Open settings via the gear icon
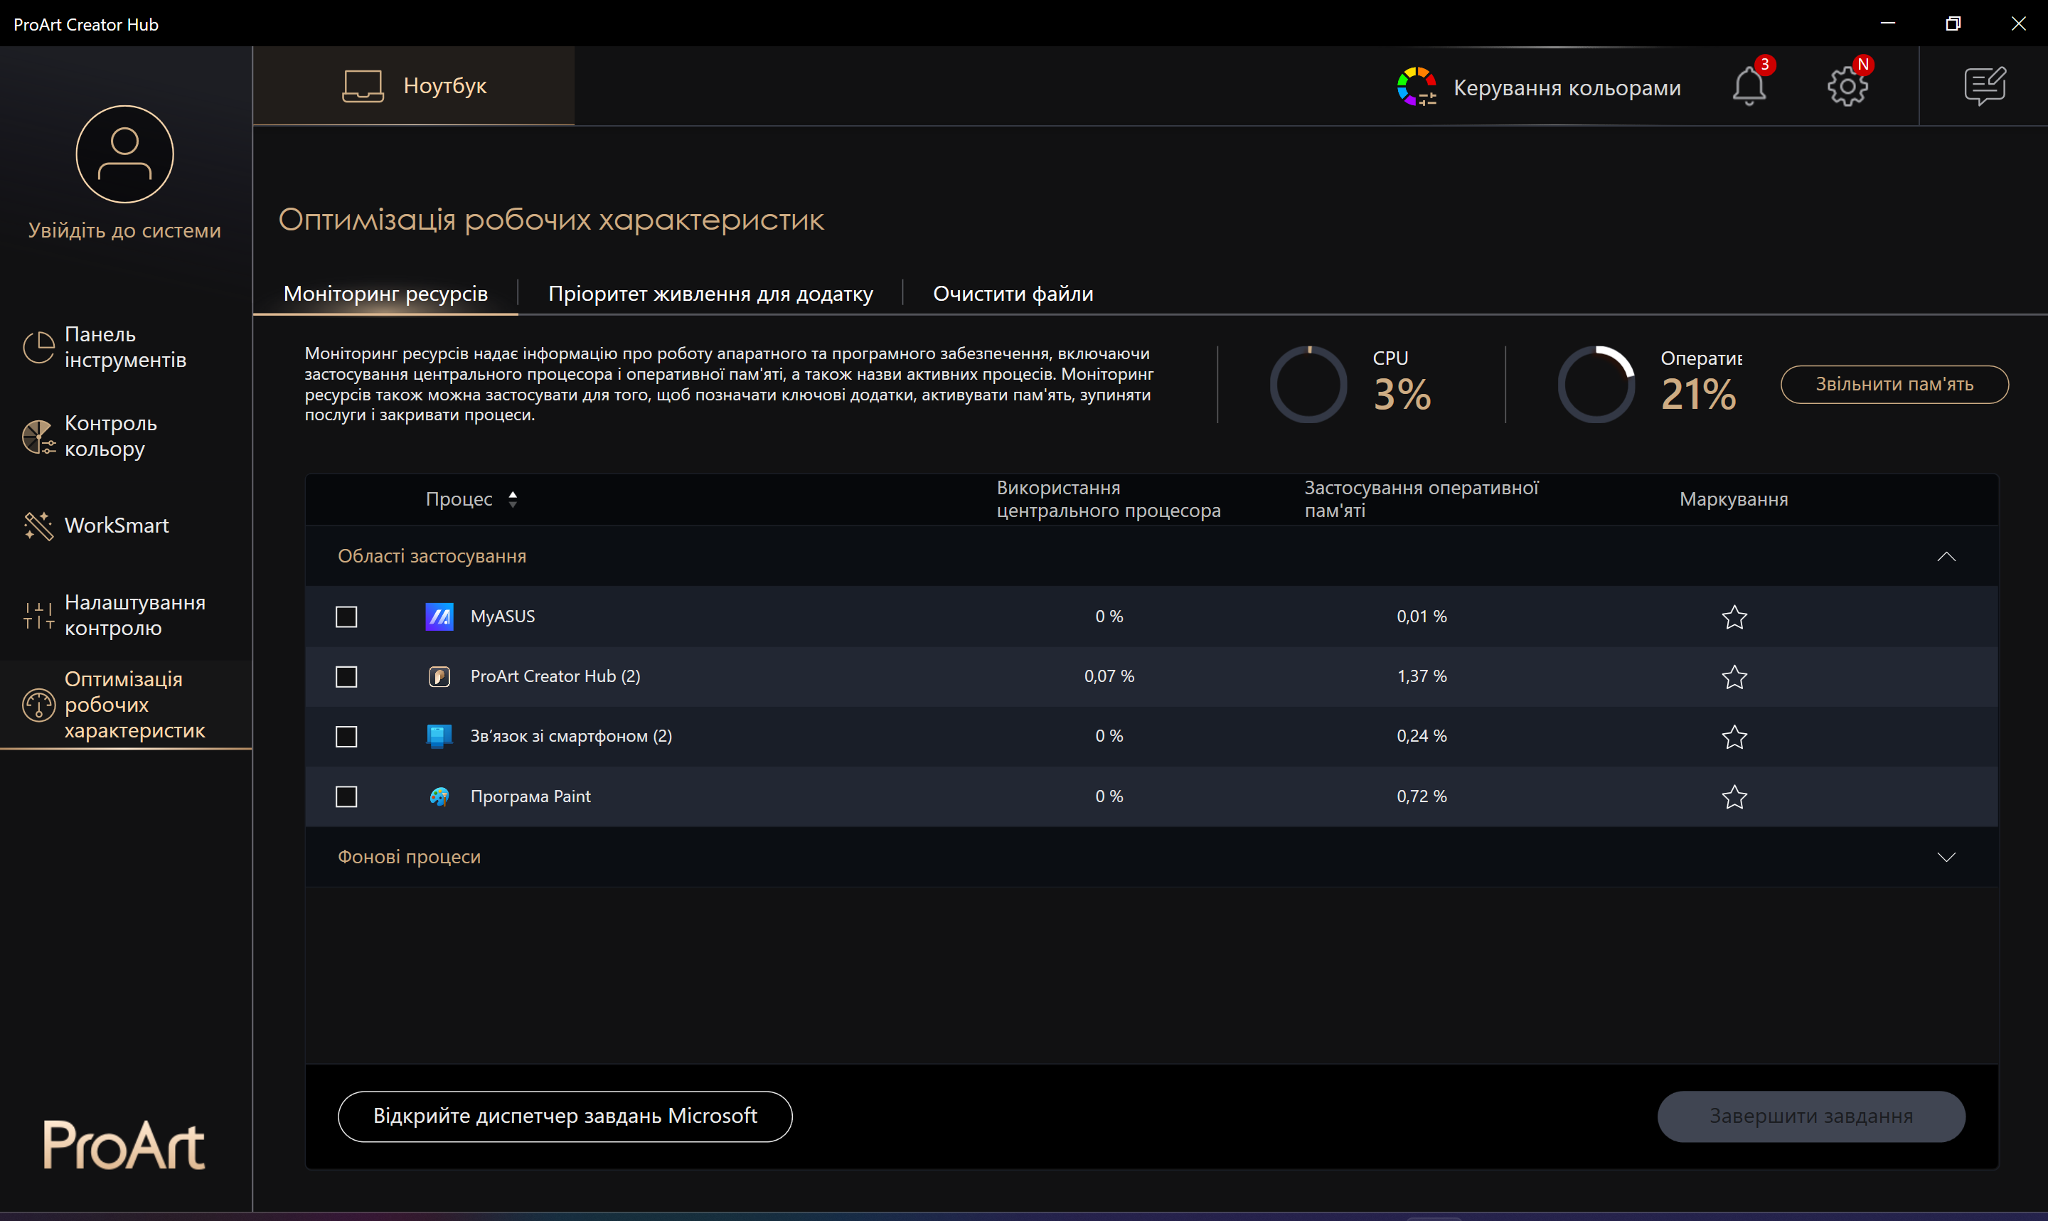Screen dimensions: 2048x1221 [1847, 86]
